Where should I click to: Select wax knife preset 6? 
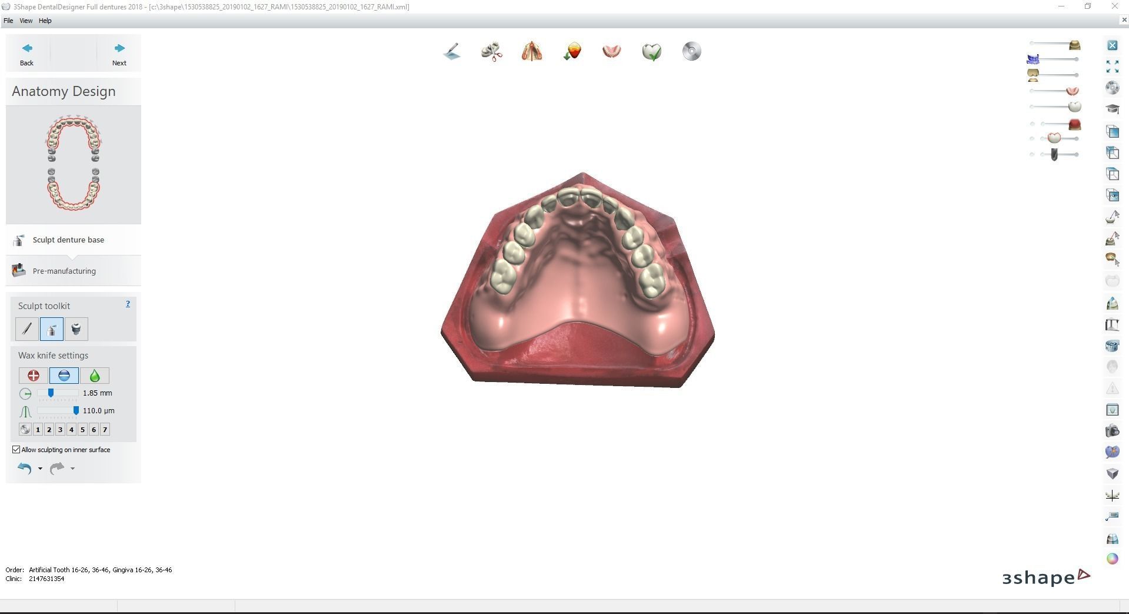94,430
